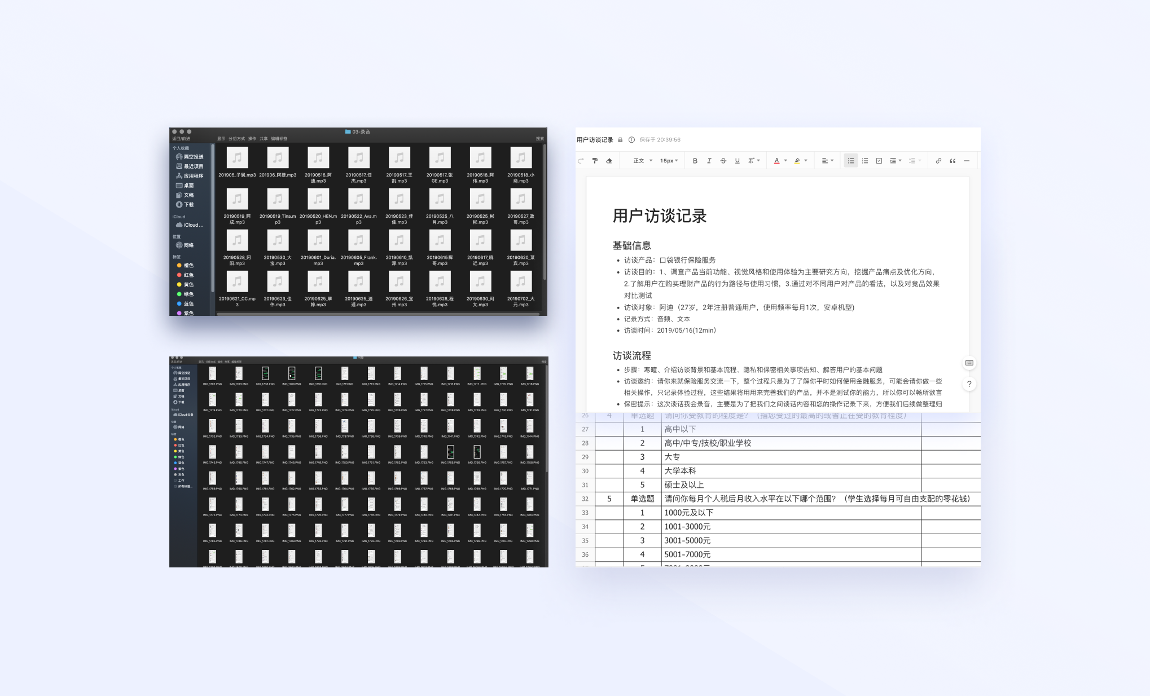Screen dimensions: 1150x696
Task: Insert a to-do checkbox list
Action: [879, 161]
